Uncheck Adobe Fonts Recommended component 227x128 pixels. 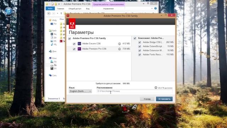coord(139,55)
